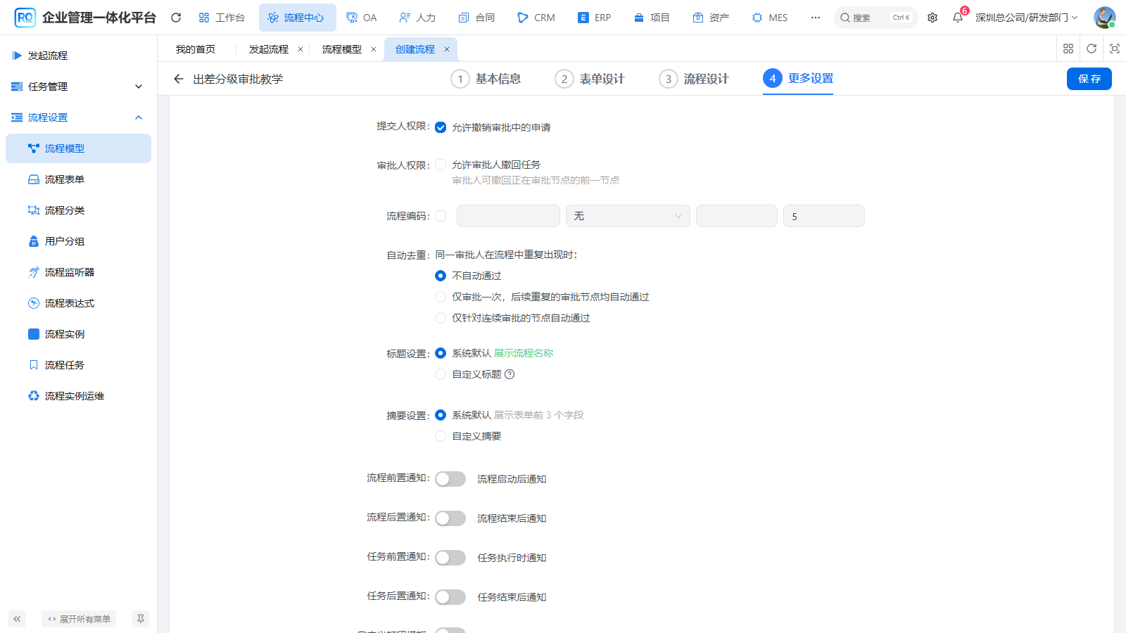Collapse the 流程设置 sidebar menu
The height and width of the screenshot is (633, 1126).
[78, 117]
